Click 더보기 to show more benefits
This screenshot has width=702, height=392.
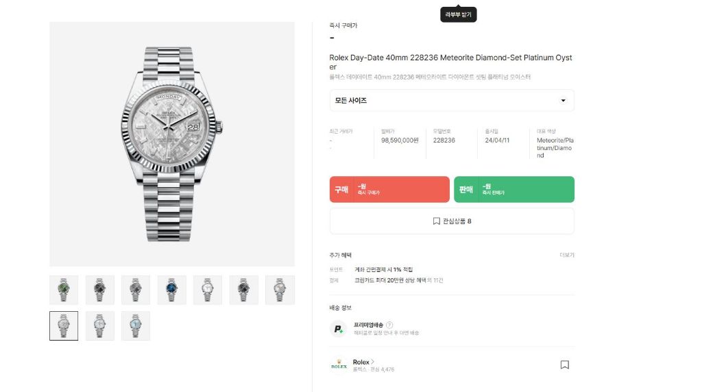(567, 255)
